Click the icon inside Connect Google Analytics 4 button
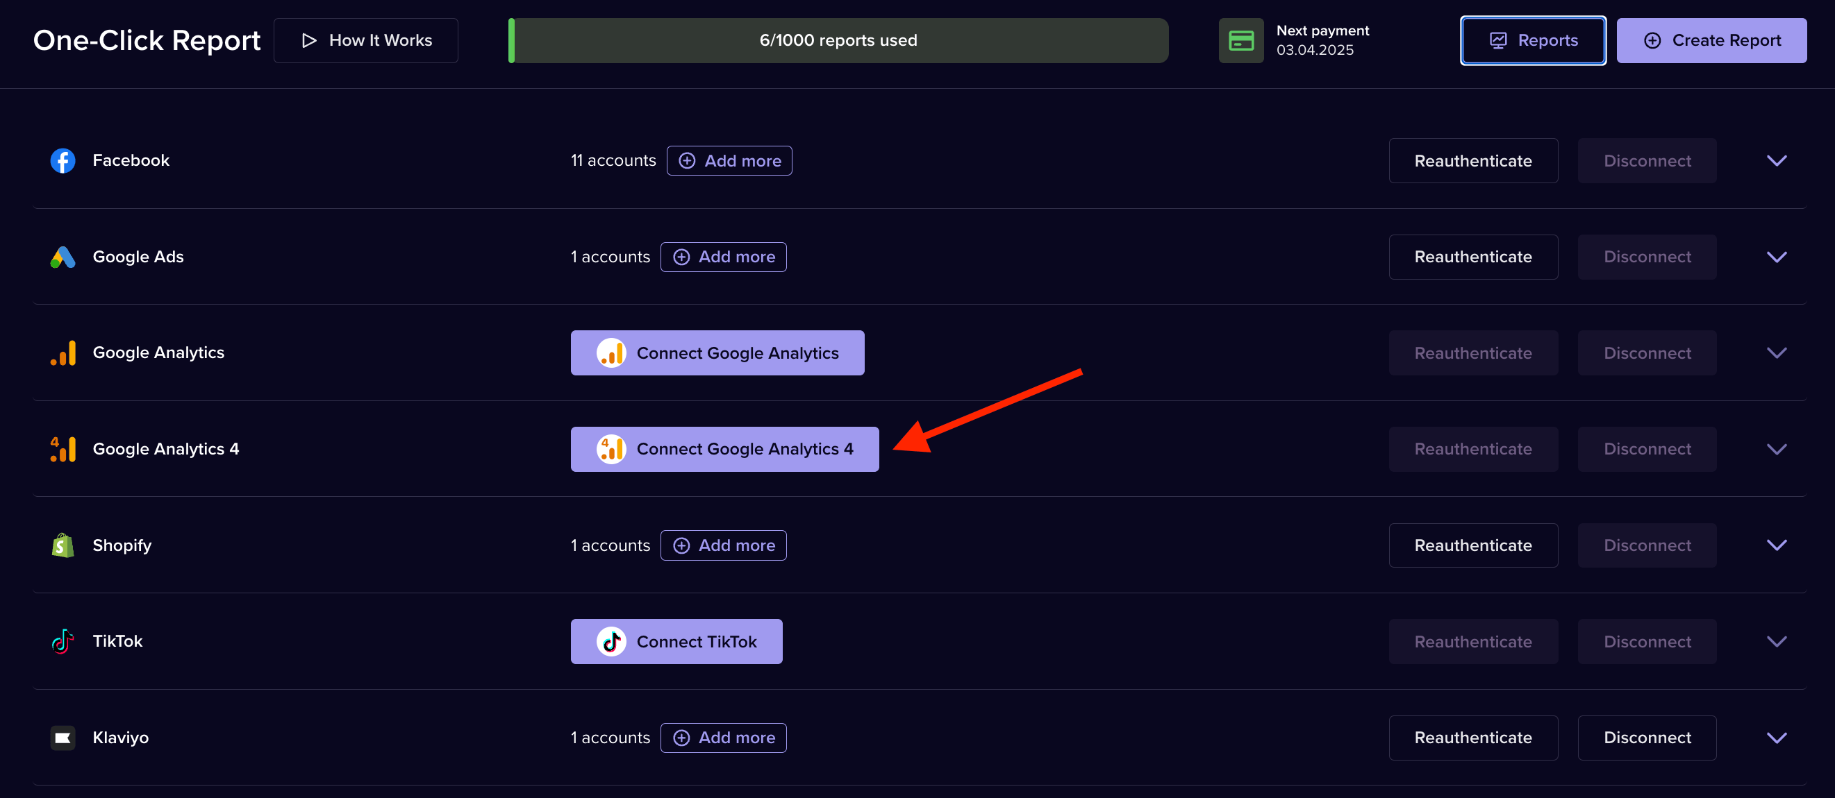Screen dimensions: 1835x798 611,449
